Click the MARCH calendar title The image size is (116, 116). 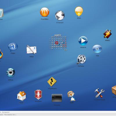pyautogui.click(x=58, y=35)
